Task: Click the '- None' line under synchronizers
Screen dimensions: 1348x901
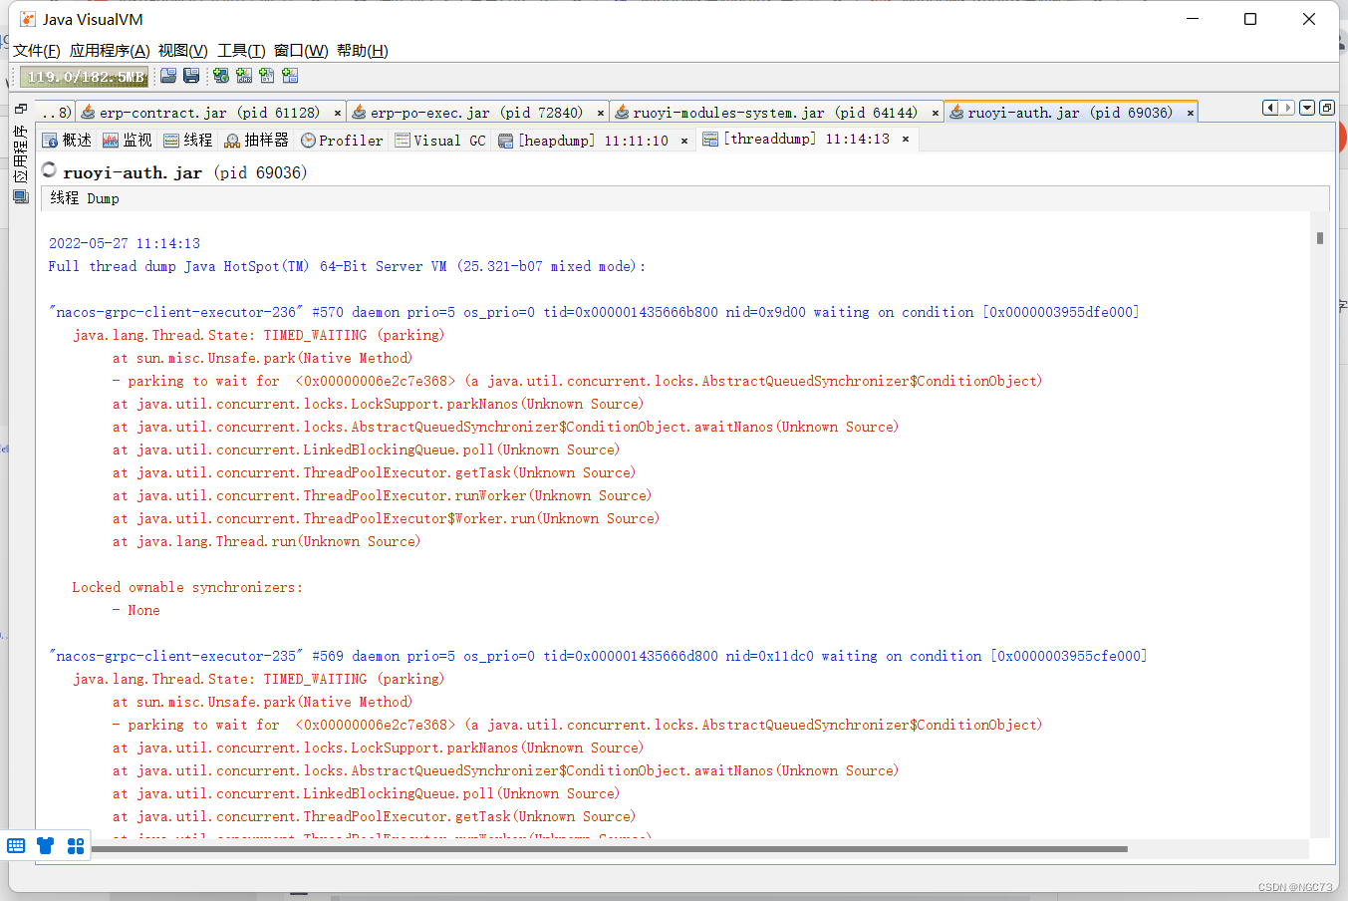Action: click(x=135, y=610)
